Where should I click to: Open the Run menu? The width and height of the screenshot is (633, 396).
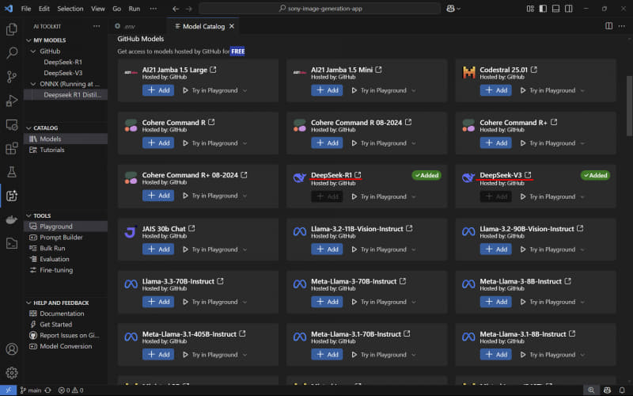pyautogui.click(x=134, y=9)
